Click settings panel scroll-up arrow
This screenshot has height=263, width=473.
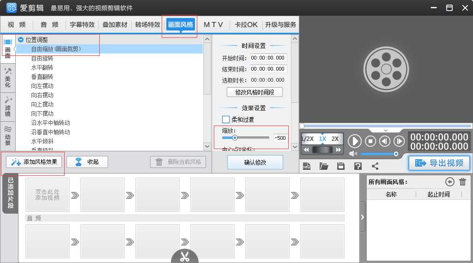295,39
